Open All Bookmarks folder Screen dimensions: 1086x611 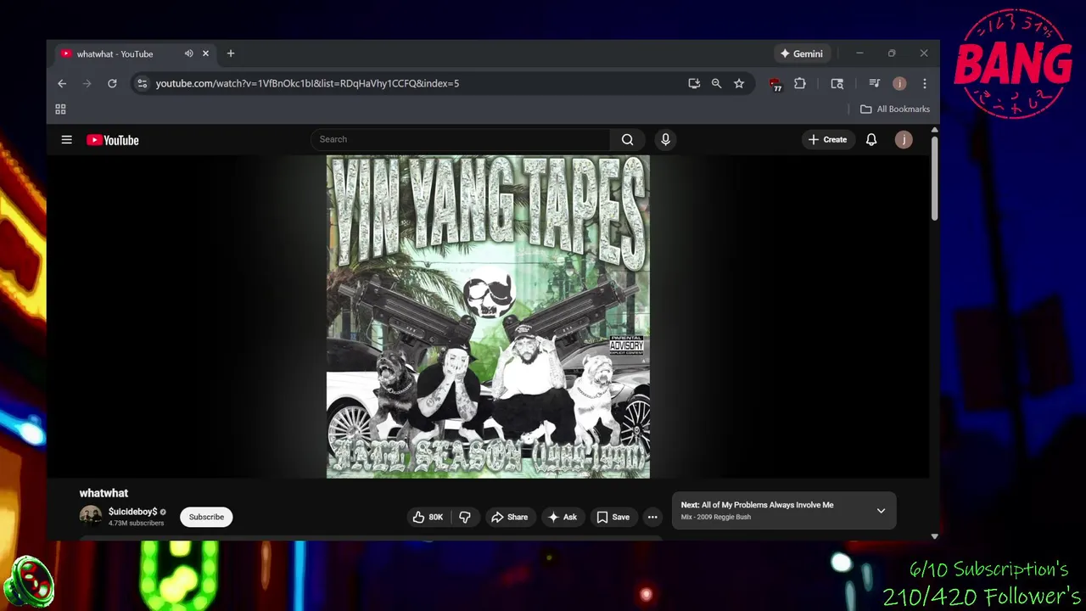click(x=895, y=109)
